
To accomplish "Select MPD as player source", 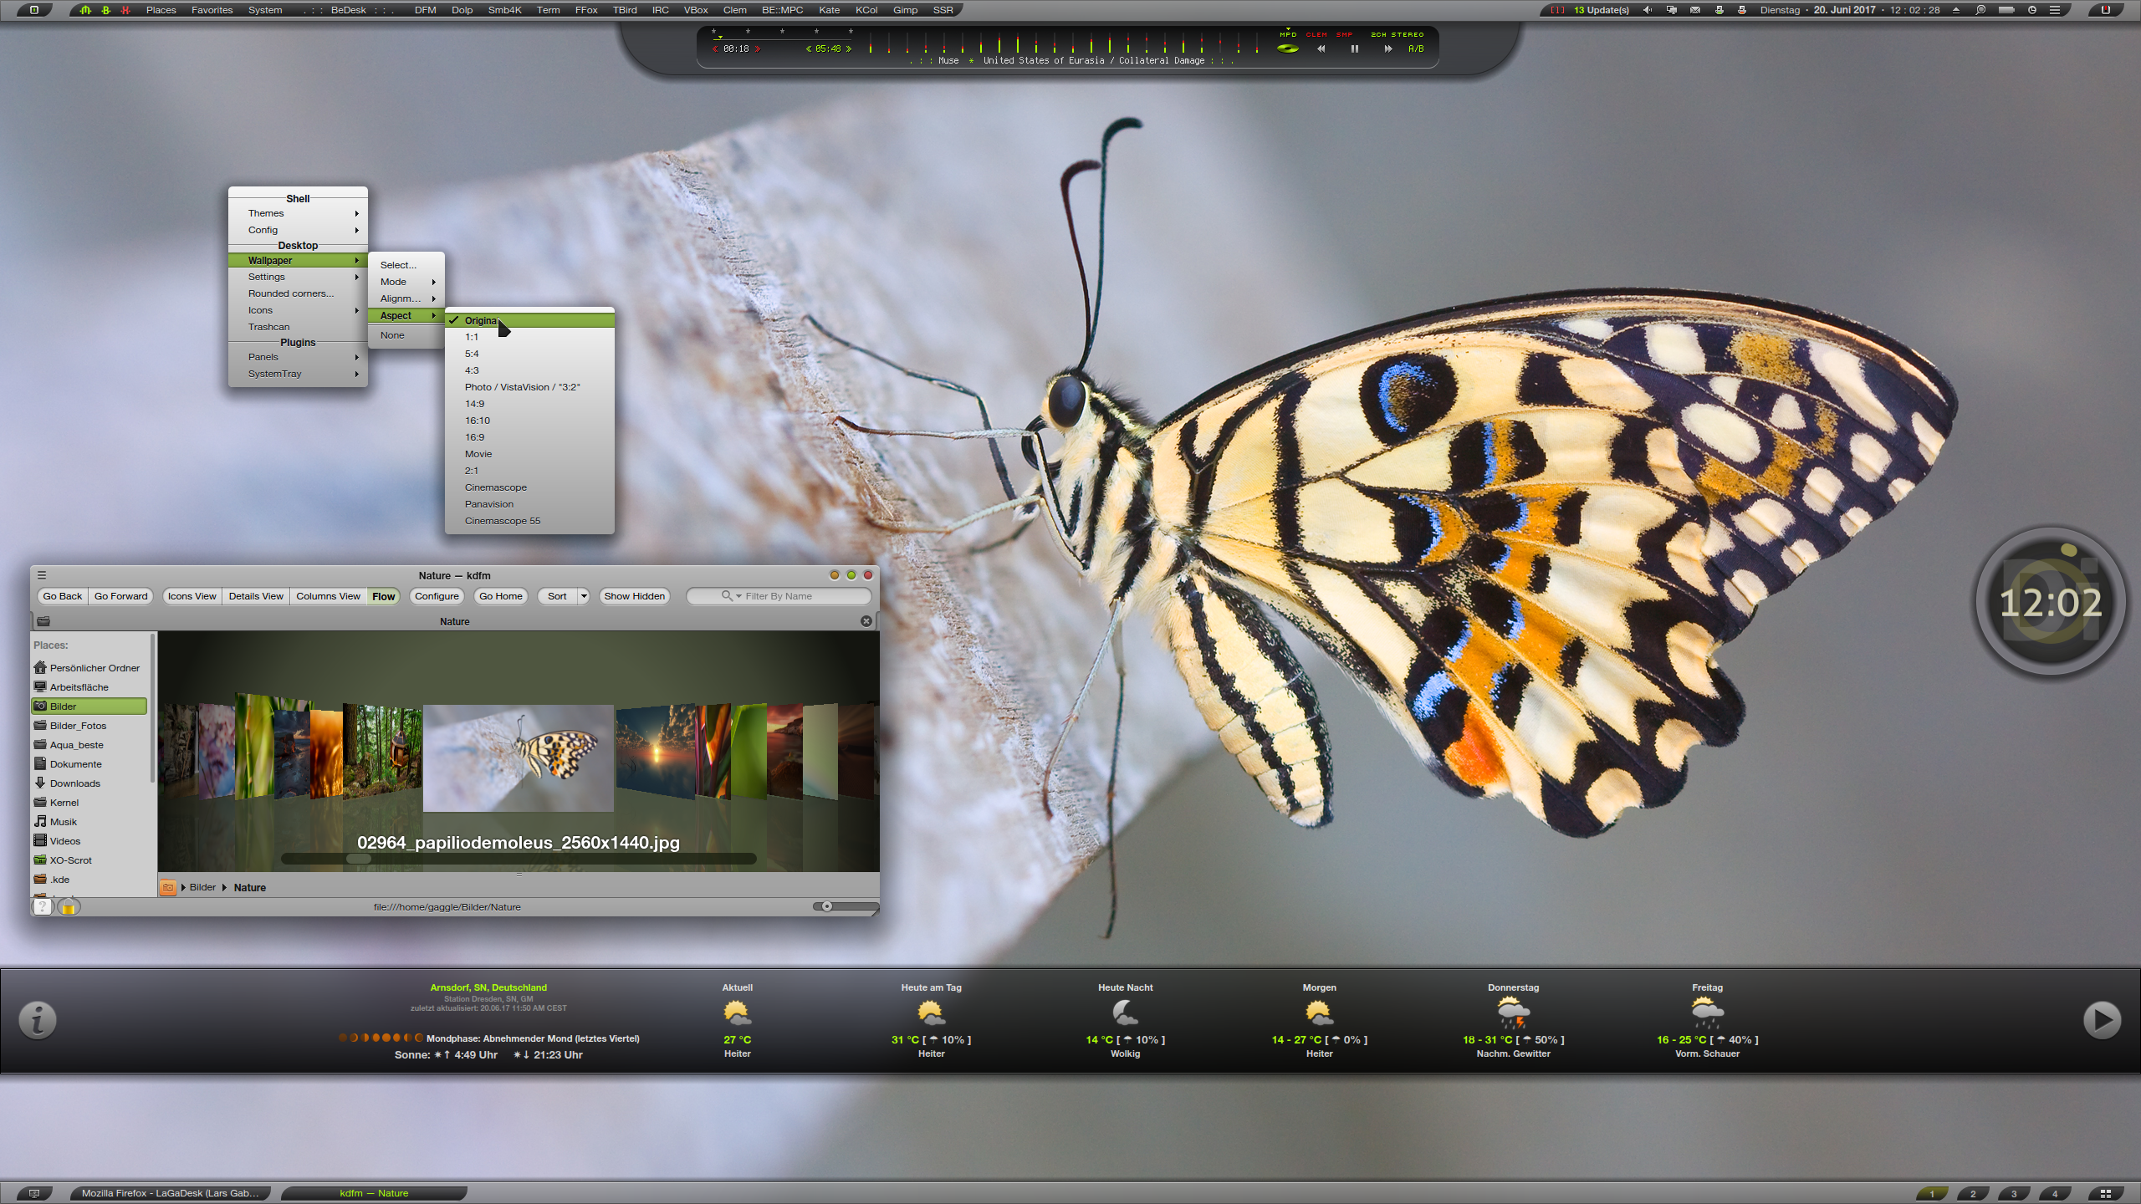I will coord(1288,34).
